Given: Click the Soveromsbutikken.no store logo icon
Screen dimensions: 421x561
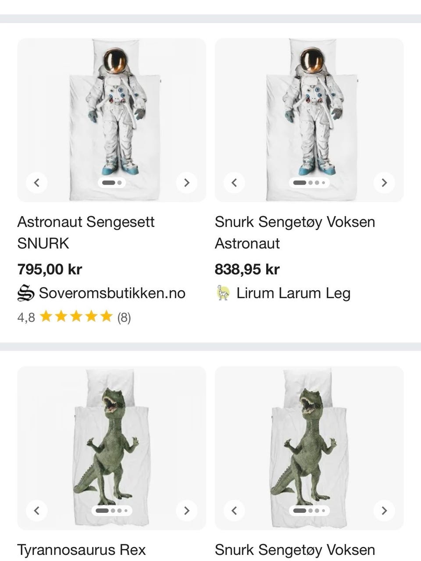Looking at the screenshot, I should click(x=26, y=293).
